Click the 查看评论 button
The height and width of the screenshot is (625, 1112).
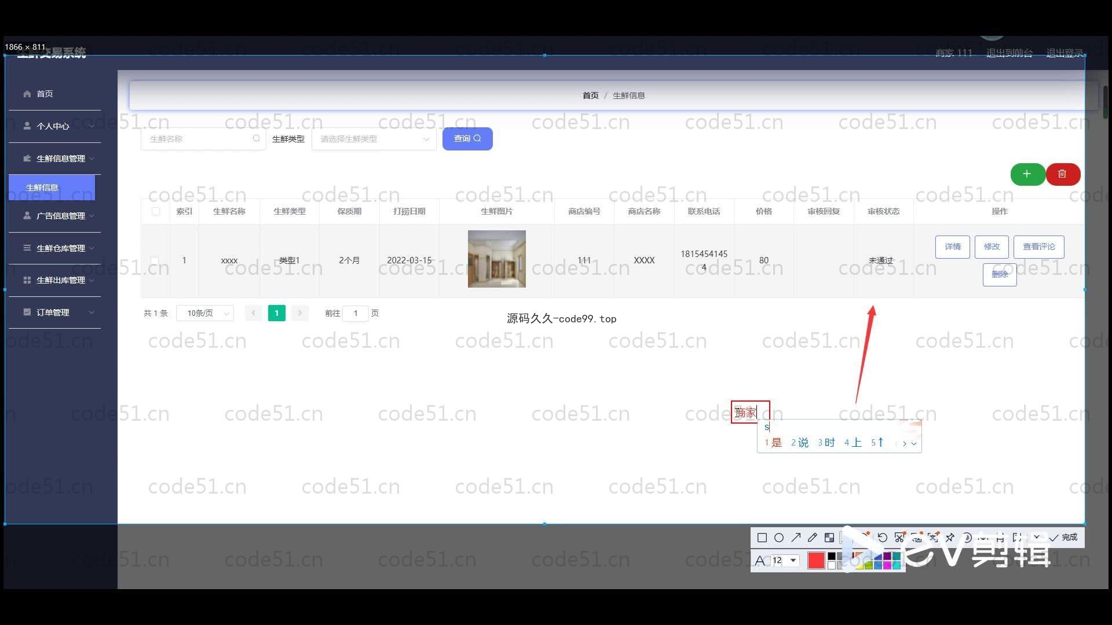1039,247
